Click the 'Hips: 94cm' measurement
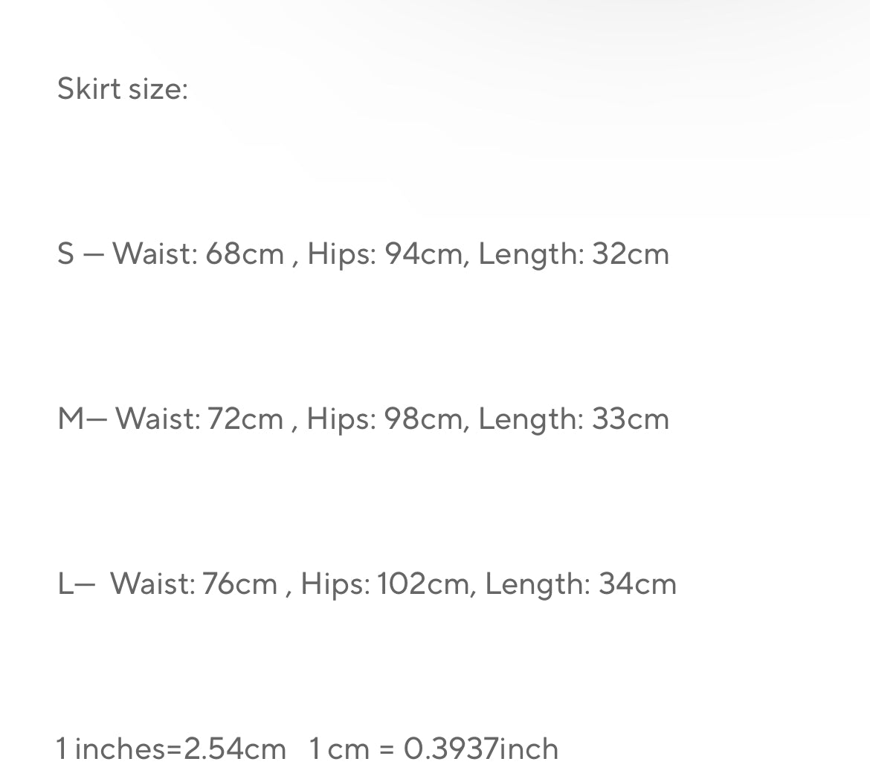The width and height of the screenshot is (870, 779). (385, 254)
